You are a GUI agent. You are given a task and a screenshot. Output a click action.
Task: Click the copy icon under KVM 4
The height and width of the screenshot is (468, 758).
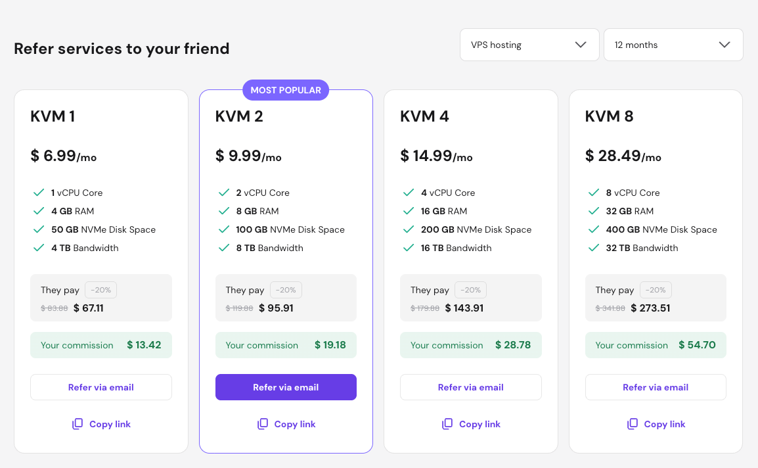pos(447,424)
